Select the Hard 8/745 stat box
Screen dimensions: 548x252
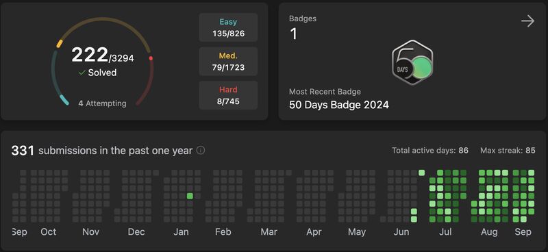click(x=228, y=95)
